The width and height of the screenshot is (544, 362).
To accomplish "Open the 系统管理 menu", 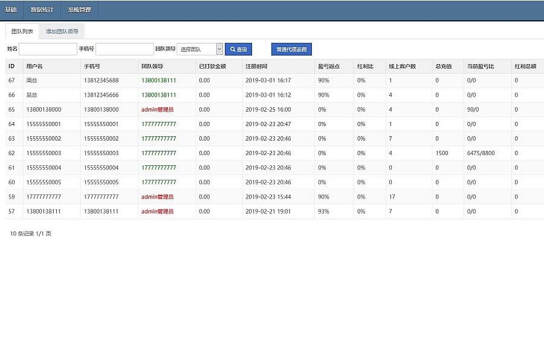I will pos(79,10).
